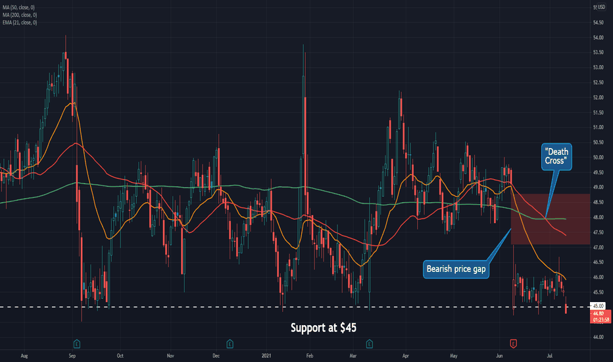613x362 pixels.
Task: Click the earnings marker icon below September
Action: pyautogui.click(x=77, y=344)
